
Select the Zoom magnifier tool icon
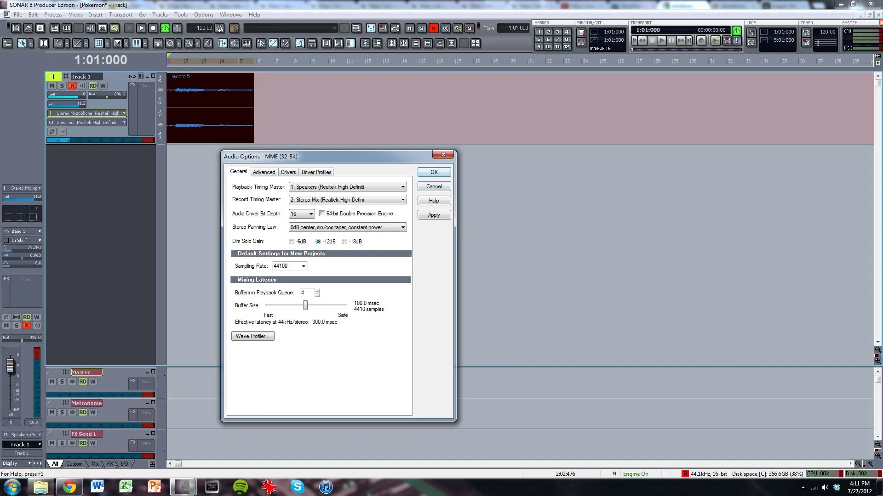tap(189, 43)
